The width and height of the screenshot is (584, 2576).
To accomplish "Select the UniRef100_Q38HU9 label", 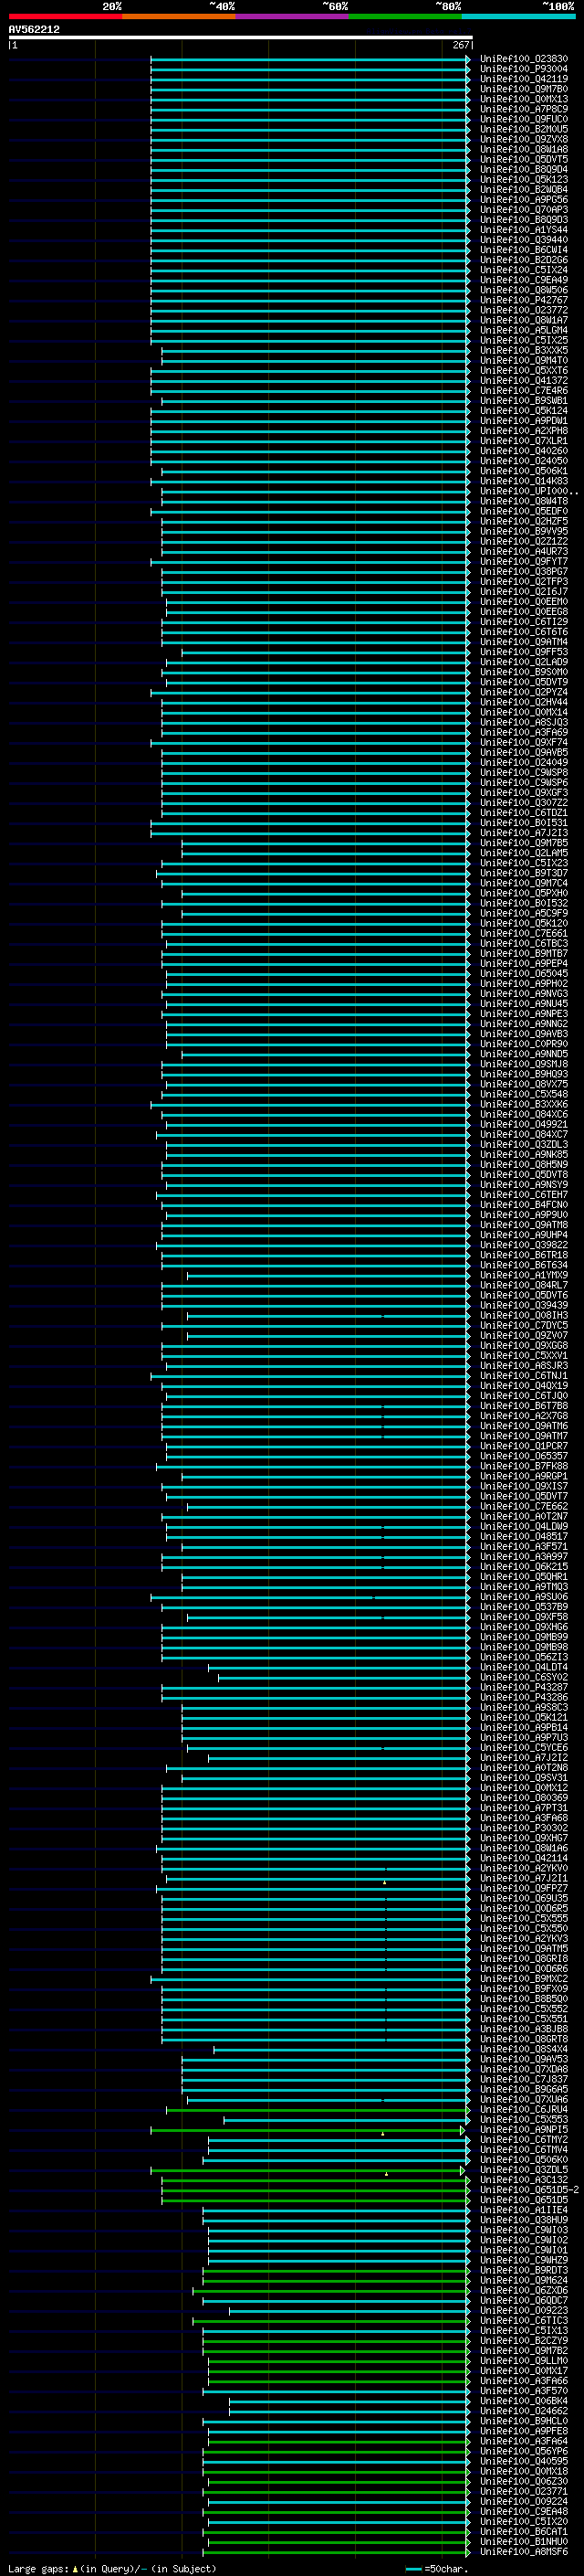I will point(523,2220).
